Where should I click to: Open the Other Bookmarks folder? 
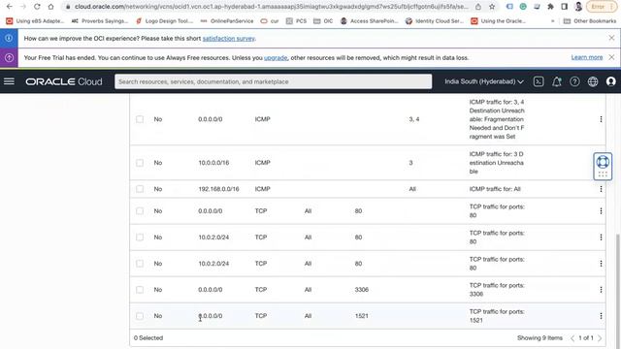590,21
